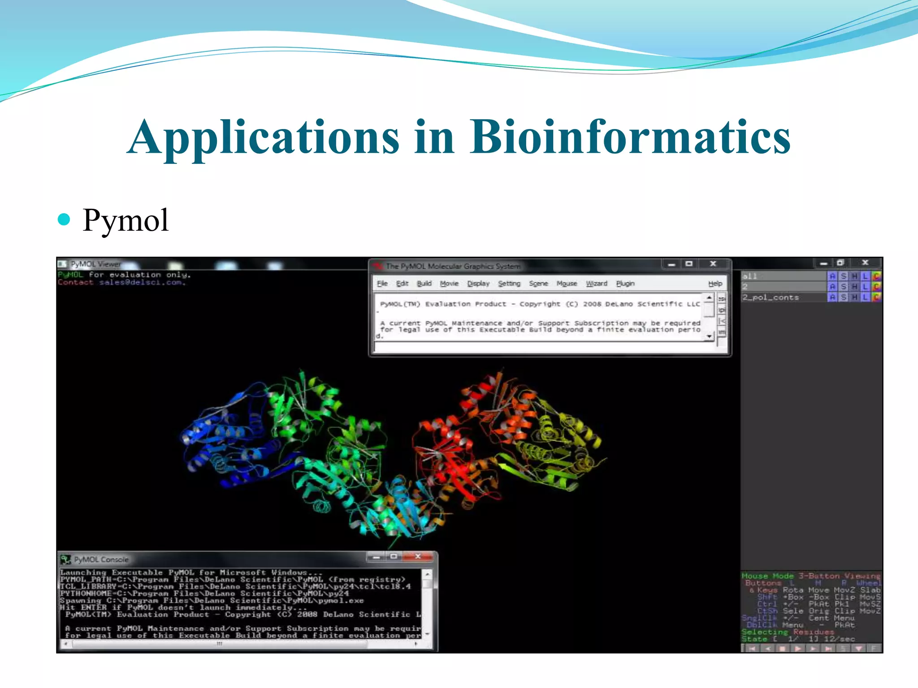Open Action menu for object all
The height and width of the screenshot is (688, 918).
[x=832, y=276]
